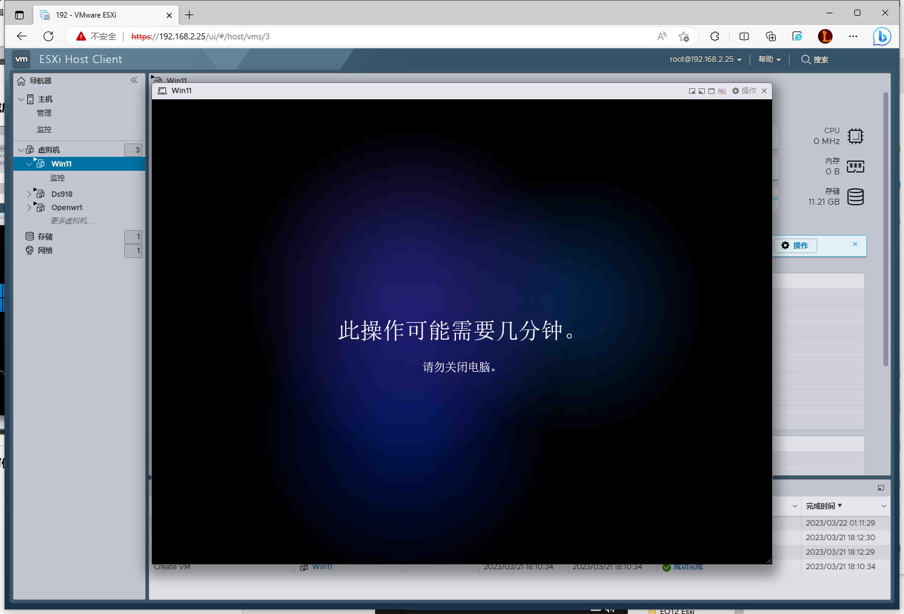This screenshot has height=614, width=904.
Task: Click the CPU chip icon in the summary
Action: pyautogui.click(x=856, y=136)
